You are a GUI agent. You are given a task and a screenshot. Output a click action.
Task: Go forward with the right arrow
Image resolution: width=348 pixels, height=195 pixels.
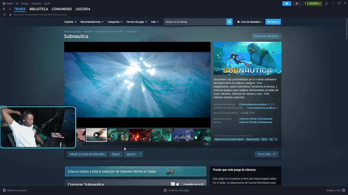point(10,9)
